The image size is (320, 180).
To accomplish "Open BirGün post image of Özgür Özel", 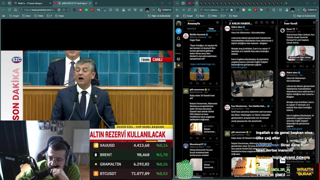I will click(x=199, y=73).
